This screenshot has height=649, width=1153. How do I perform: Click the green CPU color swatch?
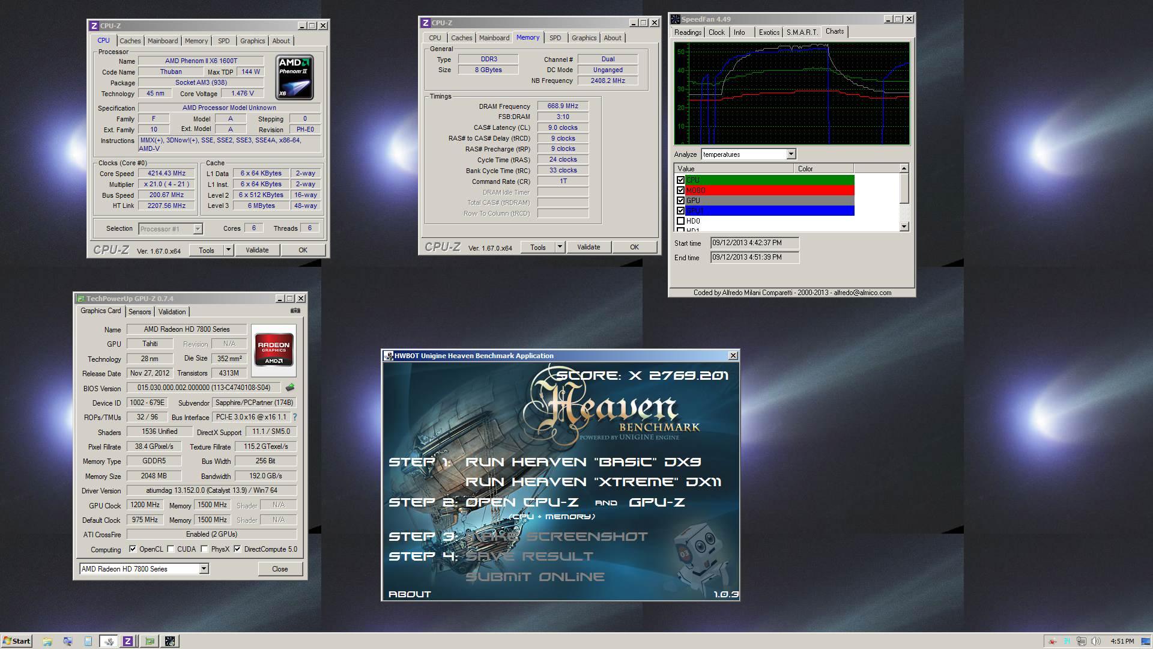pos(770,180)
